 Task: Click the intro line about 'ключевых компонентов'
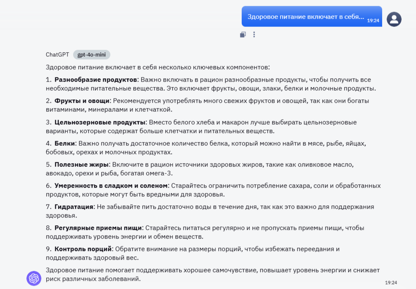[157, 67]
